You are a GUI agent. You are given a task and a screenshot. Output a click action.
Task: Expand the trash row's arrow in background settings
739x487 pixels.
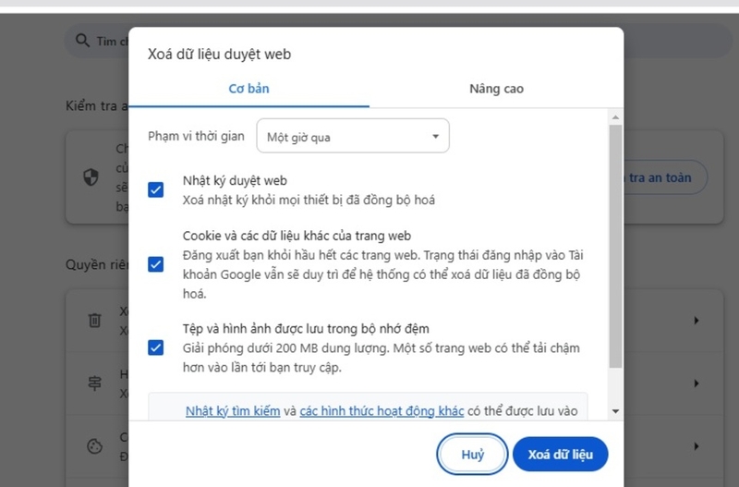[697, 321]
